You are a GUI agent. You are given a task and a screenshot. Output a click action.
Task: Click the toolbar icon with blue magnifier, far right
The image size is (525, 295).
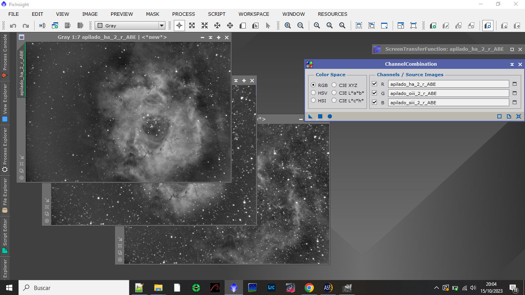point(488,26)
